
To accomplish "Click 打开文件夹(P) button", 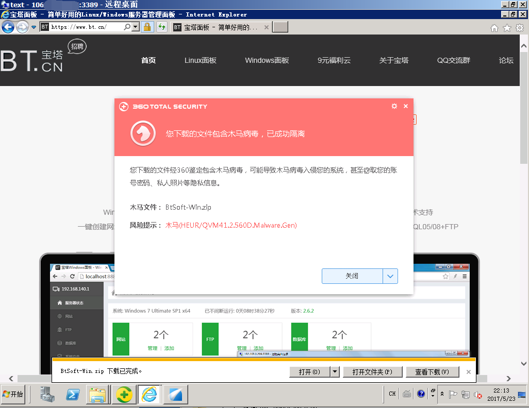I will click(372, 372).
